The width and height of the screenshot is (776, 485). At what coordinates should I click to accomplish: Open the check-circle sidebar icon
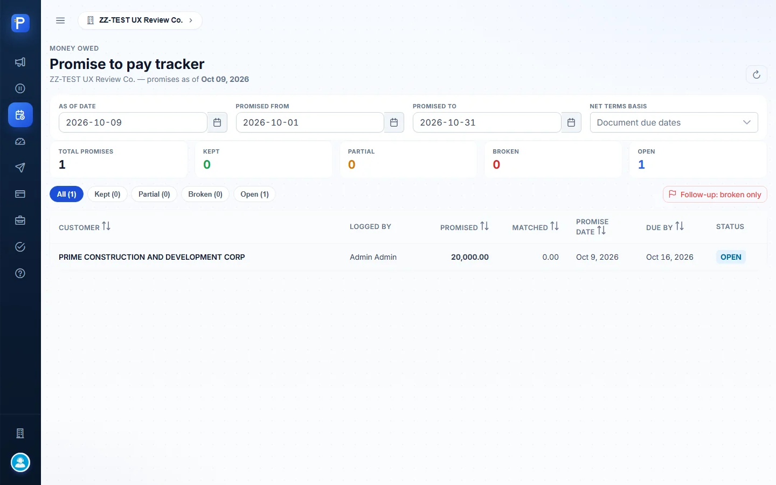point(20,247)
